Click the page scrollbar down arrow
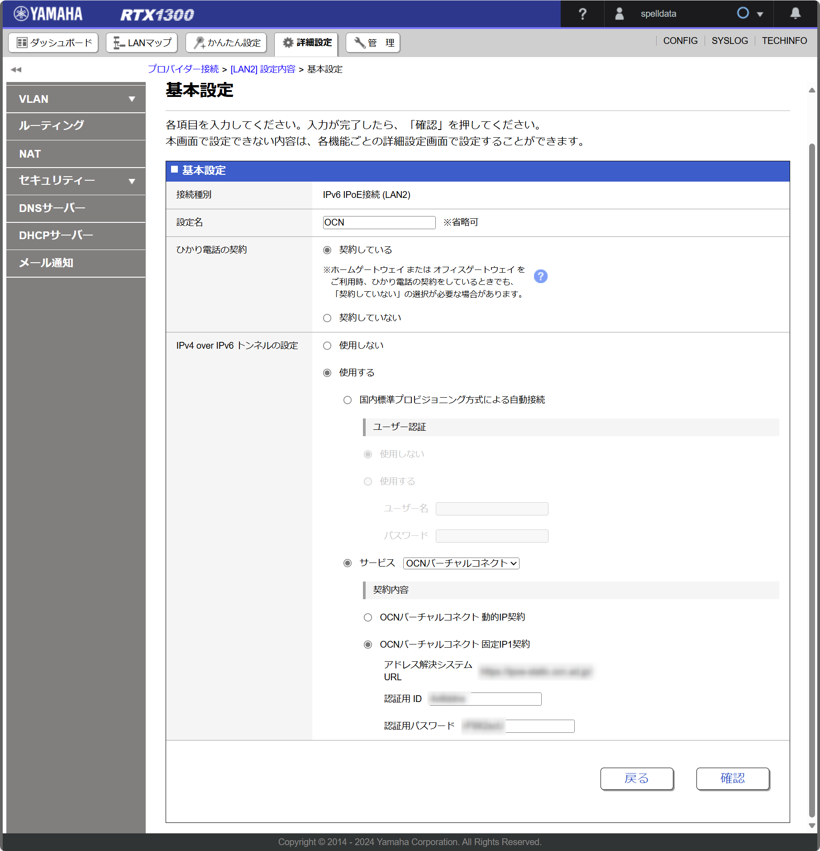The width and height of the screenshot is (820, 851). pos(812,826)
